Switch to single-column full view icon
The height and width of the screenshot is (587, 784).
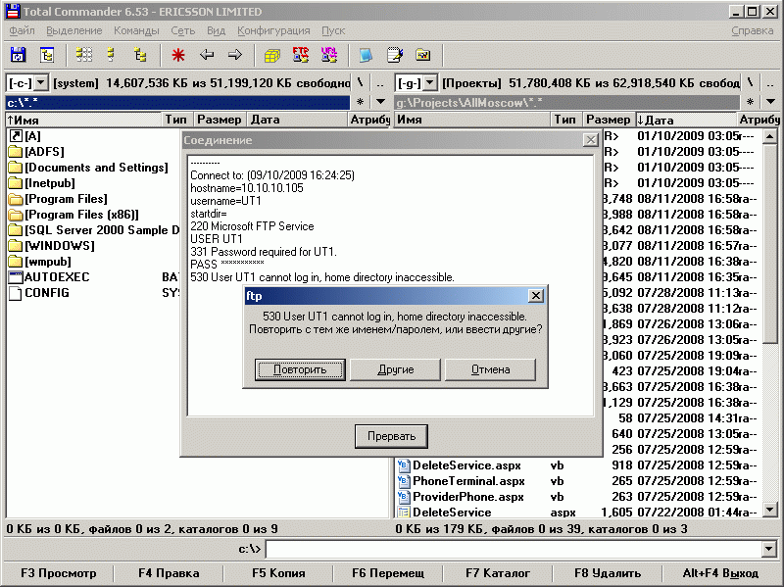tap(112, 55)
